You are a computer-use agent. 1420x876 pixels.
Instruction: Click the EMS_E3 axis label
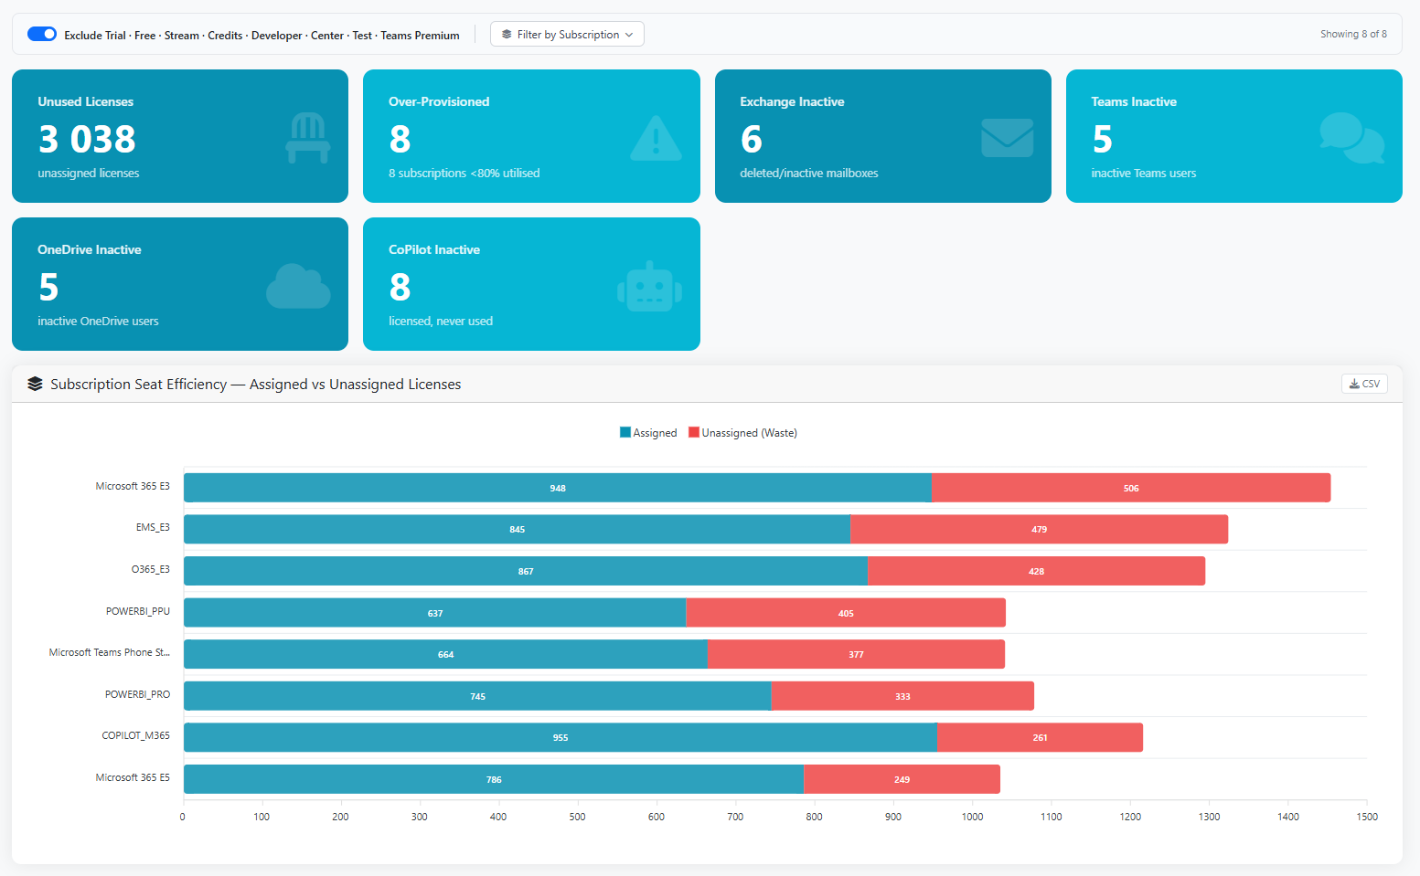pos(153,527)
